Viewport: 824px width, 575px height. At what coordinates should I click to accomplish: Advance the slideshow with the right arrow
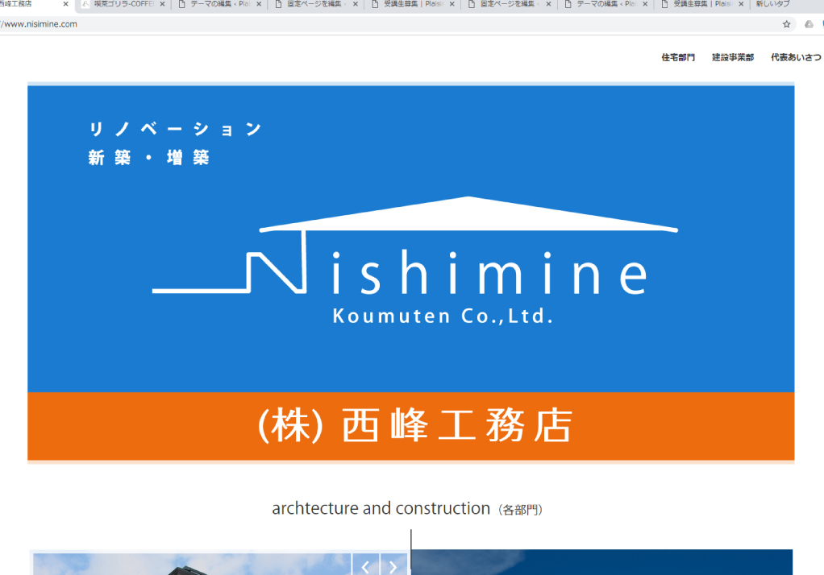pyautogui.click(x=393, y=565)
